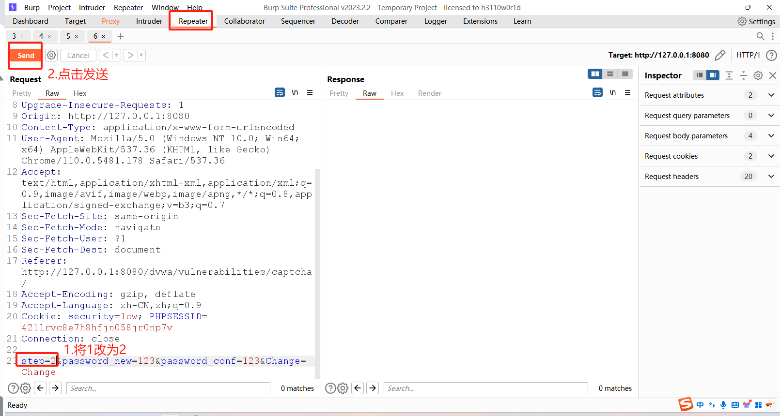The height and width of the screenshot is (416, 780).
Task: Switch Request view to Hex
Action: coord(80,93)
